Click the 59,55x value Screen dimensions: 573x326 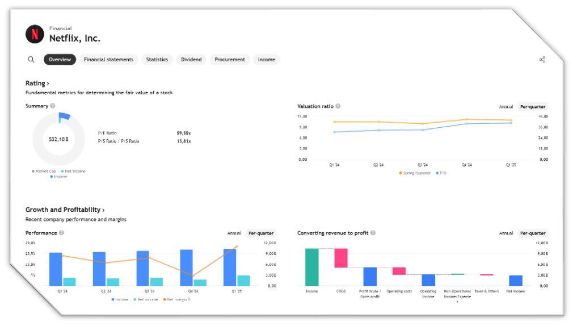pyautogui.click(x=184, y=133)
